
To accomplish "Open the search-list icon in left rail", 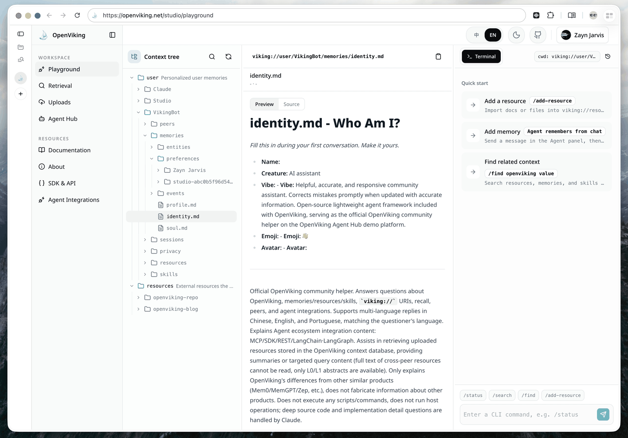I will coord(21,60).
